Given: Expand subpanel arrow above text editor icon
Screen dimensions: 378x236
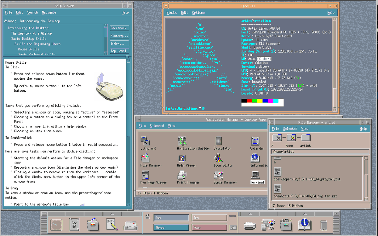Looking at the screenshot, I should click(112, 214).
